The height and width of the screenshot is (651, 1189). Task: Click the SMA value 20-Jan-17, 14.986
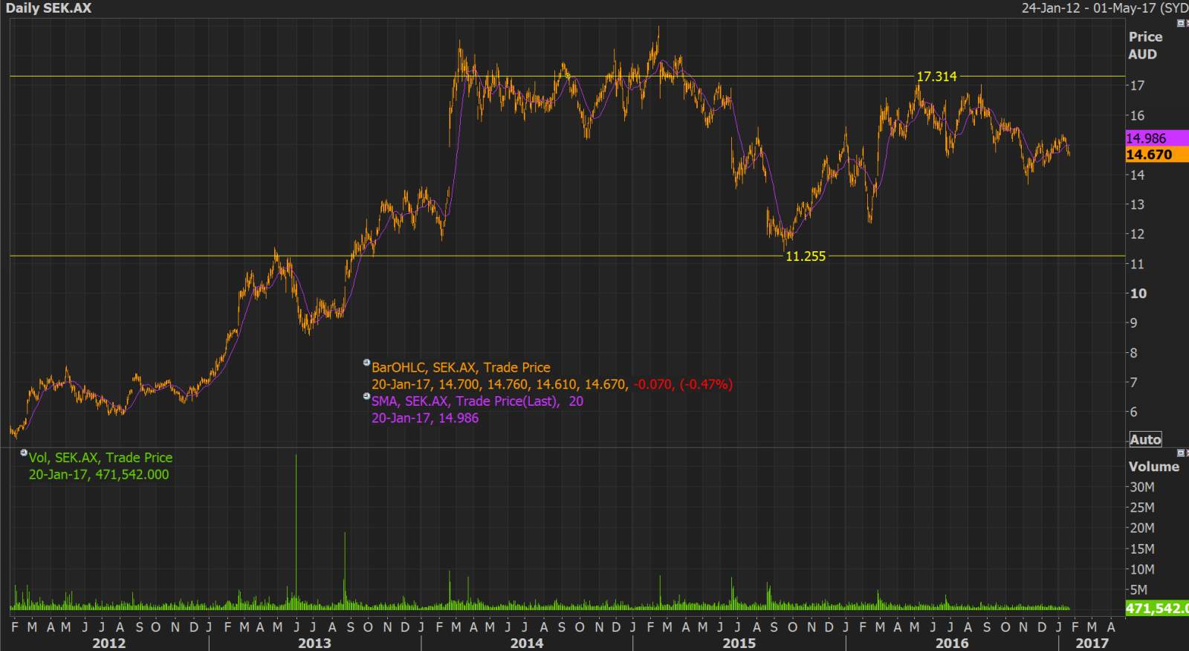pos(425,418)
